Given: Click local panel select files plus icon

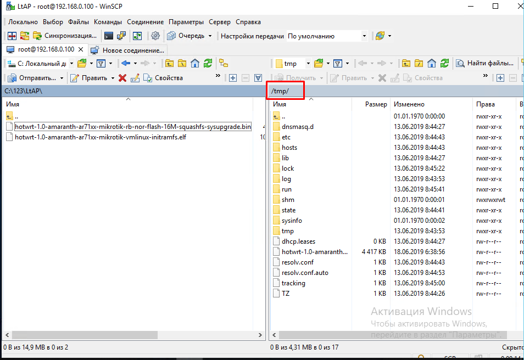Looking at the screenshot, I should 233,78.
